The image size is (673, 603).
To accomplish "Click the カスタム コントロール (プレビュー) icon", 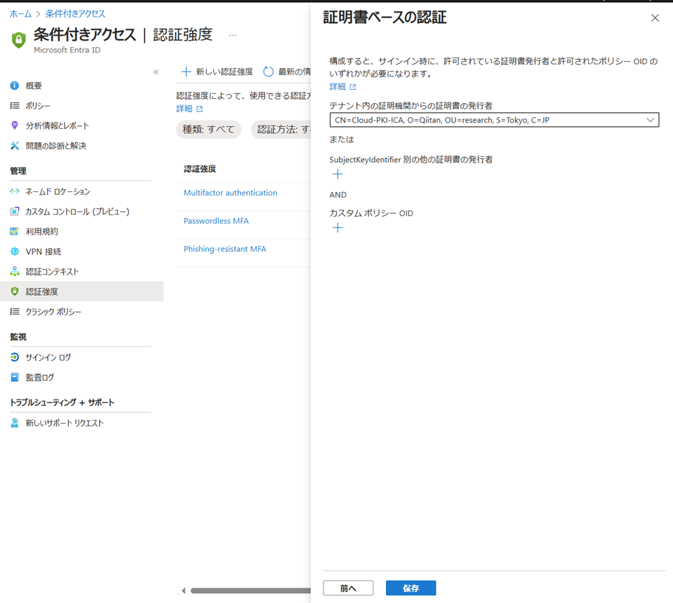I will pyautogui.click(x=15, y=211).
